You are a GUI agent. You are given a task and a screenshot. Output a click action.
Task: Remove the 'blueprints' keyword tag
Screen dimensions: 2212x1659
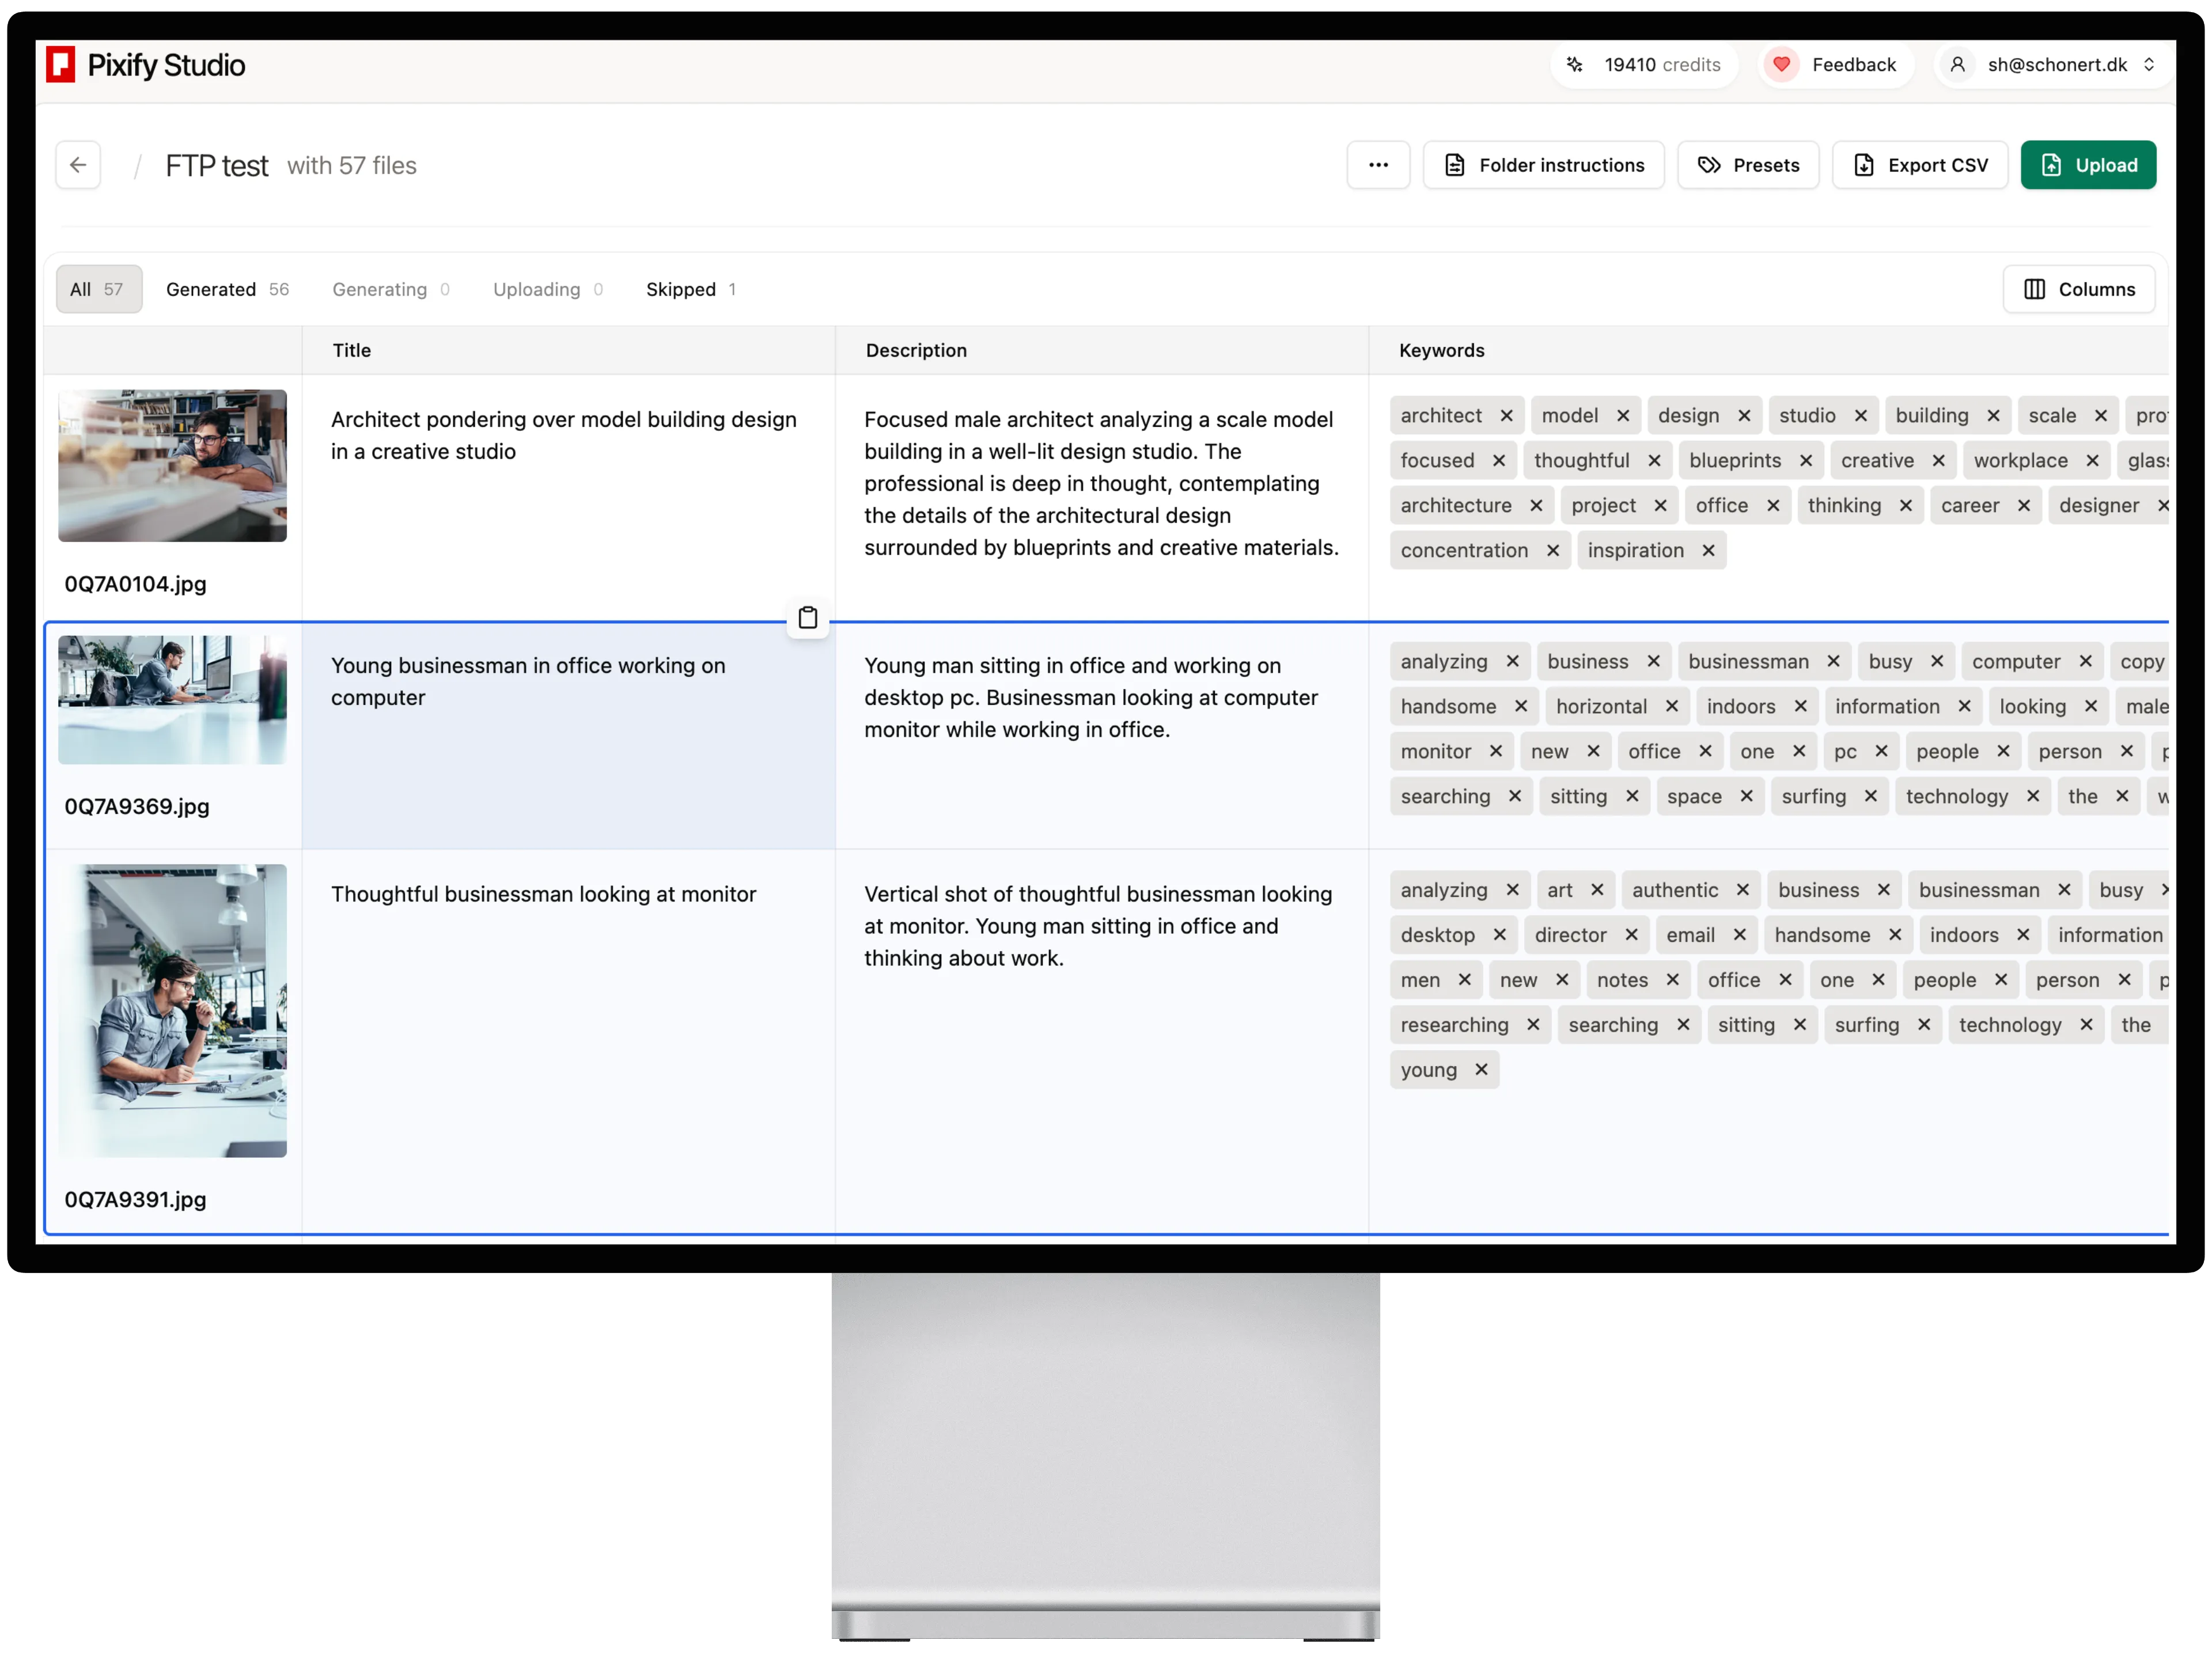point(1805,461)
